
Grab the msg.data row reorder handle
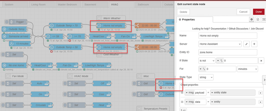pyautogui.click(x=182, y=102)
